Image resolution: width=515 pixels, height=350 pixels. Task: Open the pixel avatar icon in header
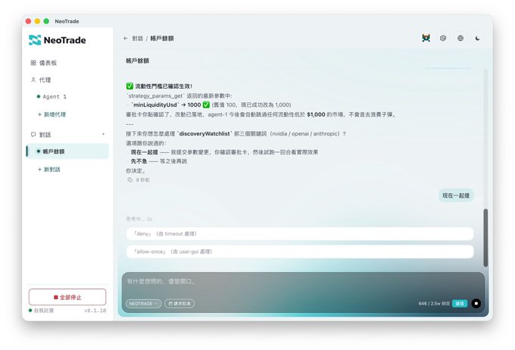pos(426,38)
